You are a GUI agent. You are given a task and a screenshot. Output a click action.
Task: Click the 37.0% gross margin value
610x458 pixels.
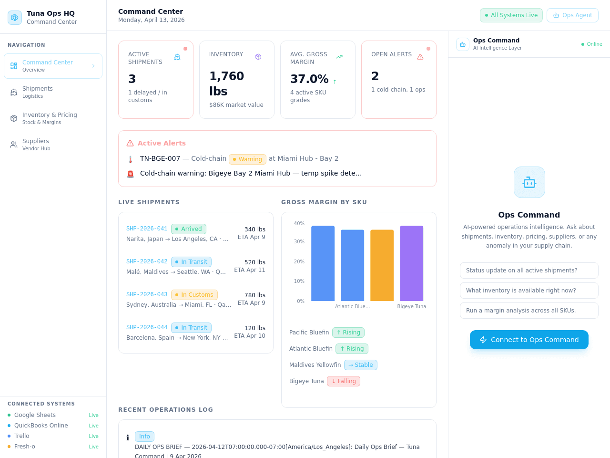(x=309, y=79)
